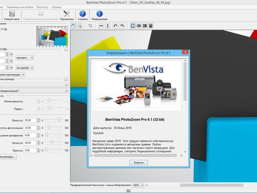The image size is (257, 193).
Task: Increase the Резкость value with up arrow
Action: [x=39, y=119]
